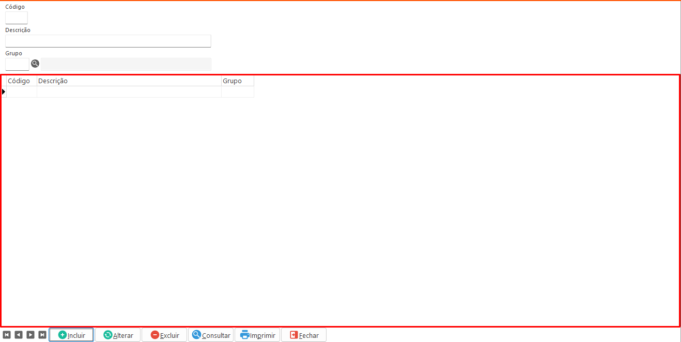
Task: Open Grupo lookup with magnifier icon
Action: point(35,64)
